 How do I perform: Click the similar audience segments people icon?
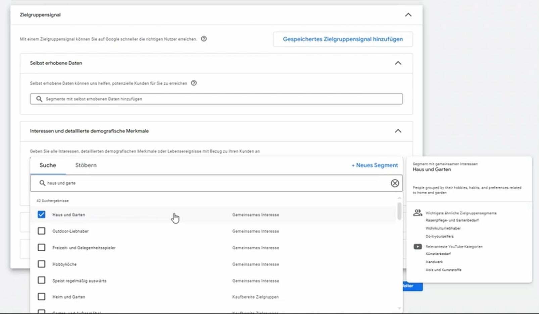[x=418, y=212]
